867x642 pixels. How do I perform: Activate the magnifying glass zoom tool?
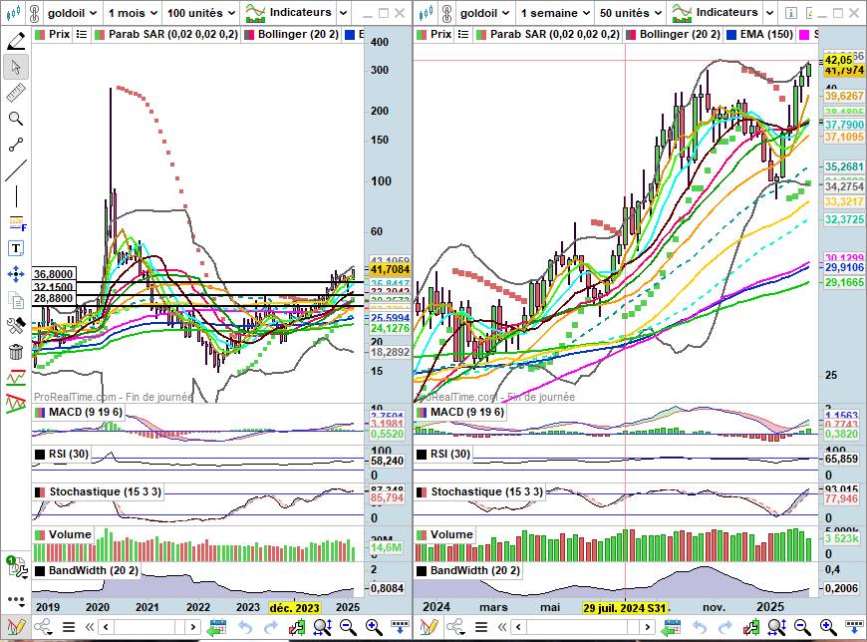[16, 119]
